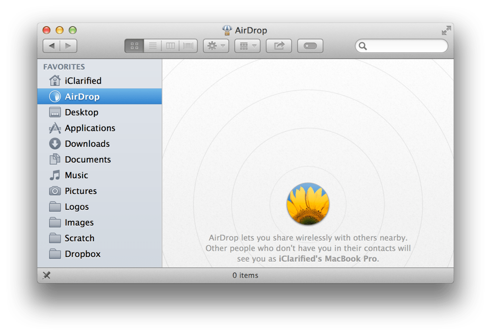Open the search field's magnifier menu
Viewport: 491px width, 335px height.
(363, 46)
